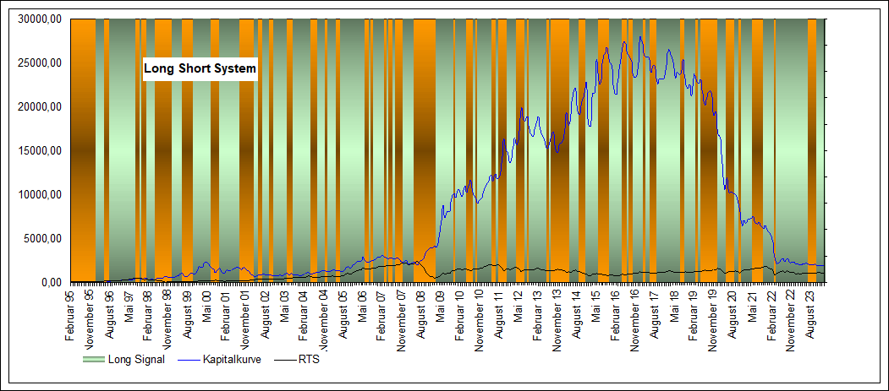
Task: Click the 'Mai 03' x-axis label
Action: (x=283, y=307)
